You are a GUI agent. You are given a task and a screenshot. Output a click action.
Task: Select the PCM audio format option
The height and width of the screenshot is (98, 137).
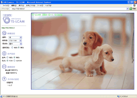(x=8, y=61)
